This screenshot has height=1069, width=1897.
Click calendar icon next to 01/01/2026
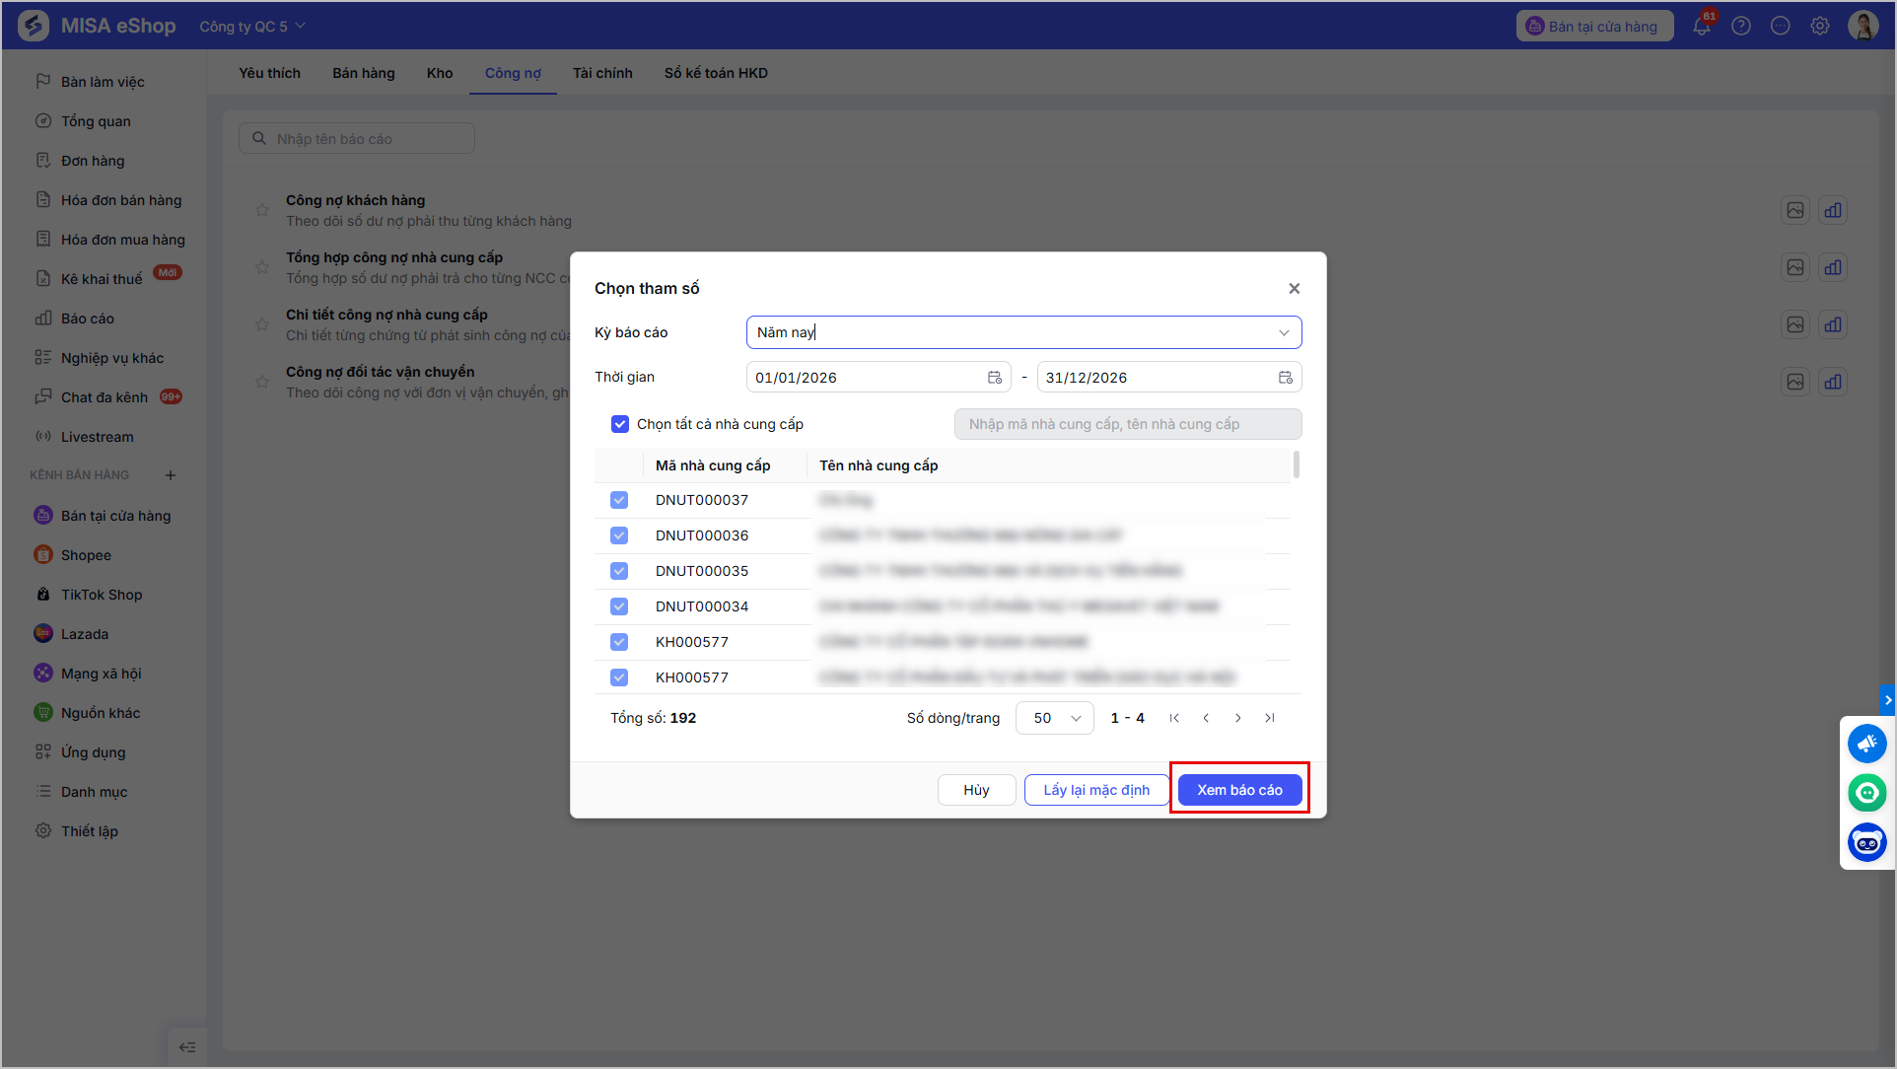[995, 378]
